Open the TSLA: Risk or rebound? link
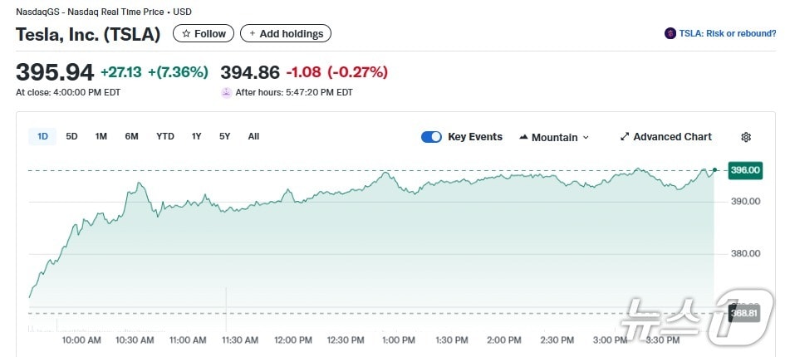785x357 pixels. tap(726, 34)
